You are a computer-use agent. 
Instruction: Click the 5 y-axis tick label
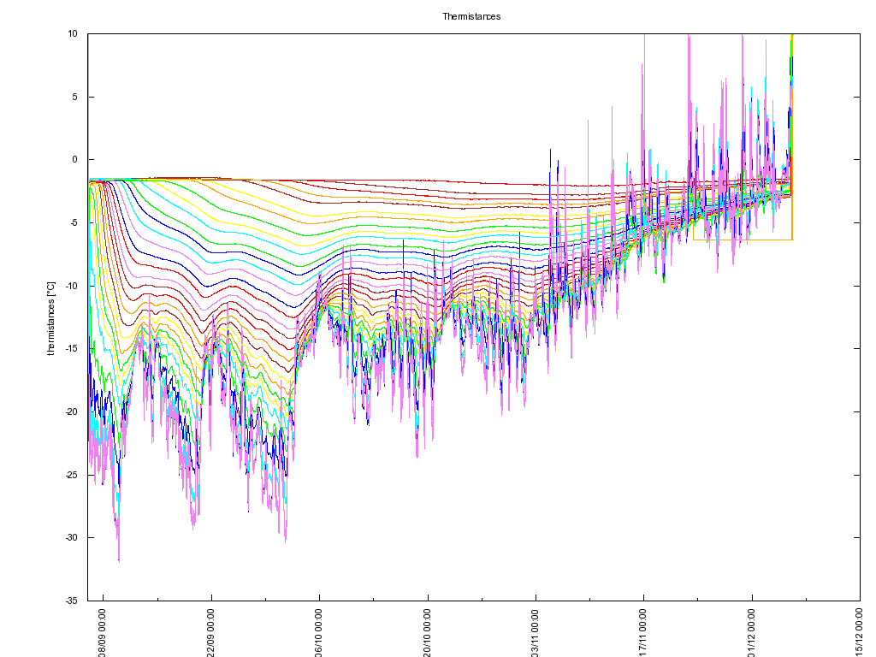click(75, 97)
